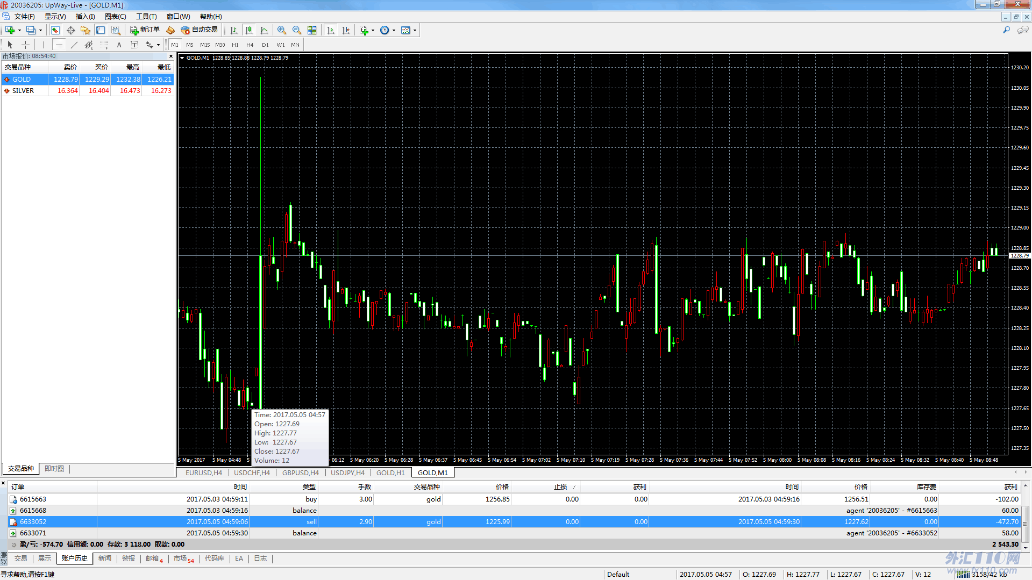
Task: Select the text label tool
Action: pos(134,45)
